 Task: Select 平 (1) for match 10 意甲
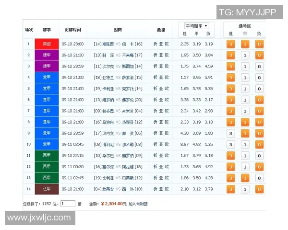coord(245,145)
